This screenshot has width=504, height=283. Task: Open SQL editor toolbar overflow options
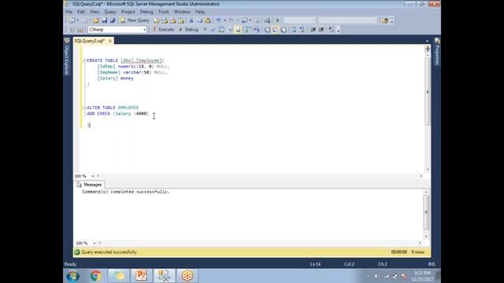338,30
